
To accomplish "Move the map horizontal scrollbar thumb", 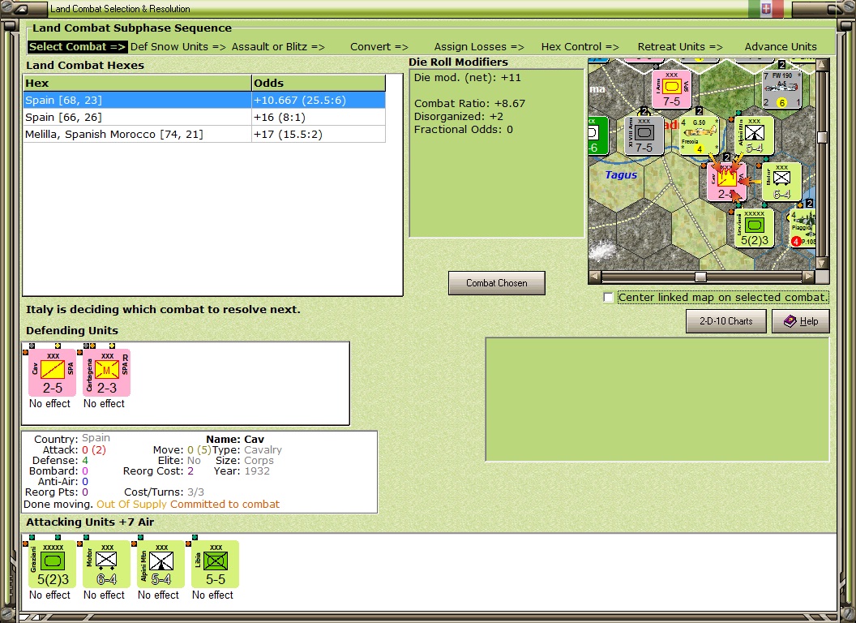I will 700,277.
